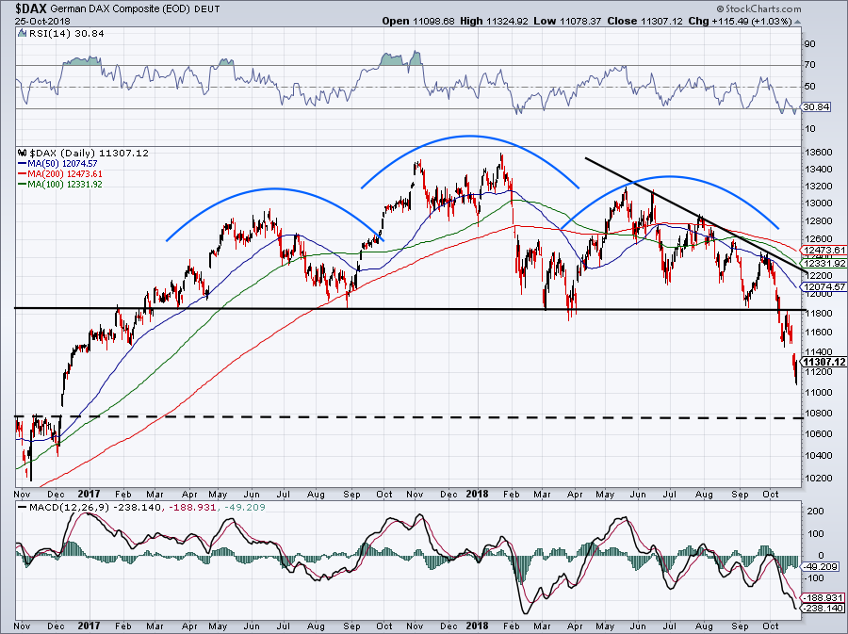Click the candlestick icon before $DAX (Daily)
The image size is (848, 634).
point(23,153)
